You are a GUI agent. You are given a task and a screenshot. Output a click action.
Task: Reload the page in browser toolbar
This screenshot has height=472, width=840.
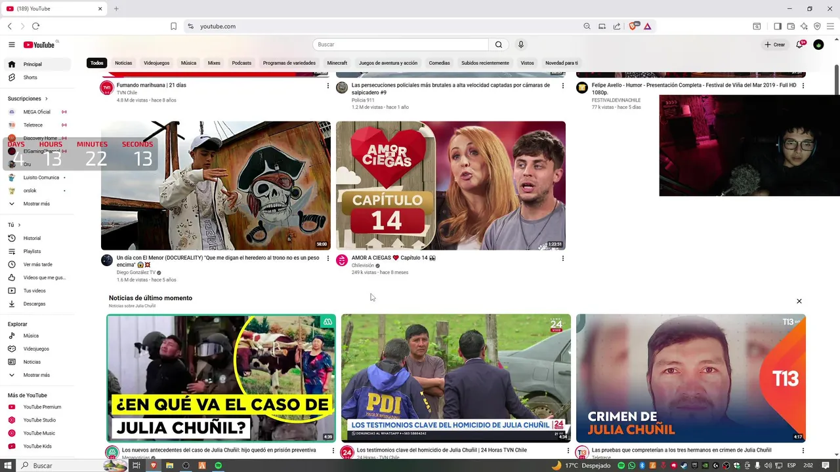tap(35, 26)
